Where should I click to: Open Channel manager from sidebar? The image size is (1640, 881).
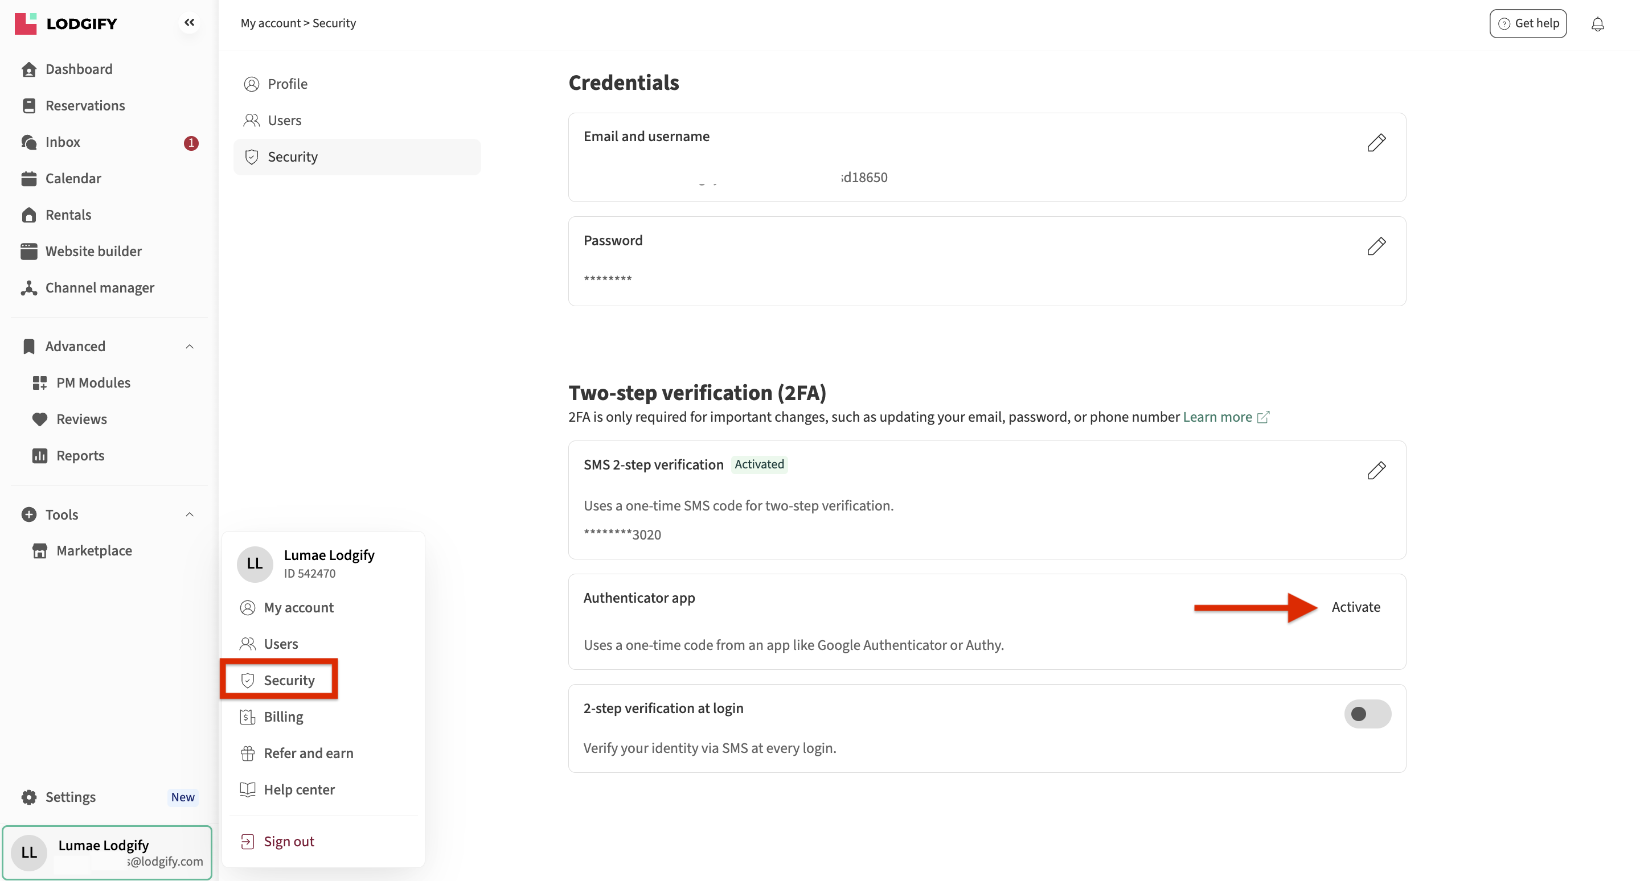coord(99,287)
